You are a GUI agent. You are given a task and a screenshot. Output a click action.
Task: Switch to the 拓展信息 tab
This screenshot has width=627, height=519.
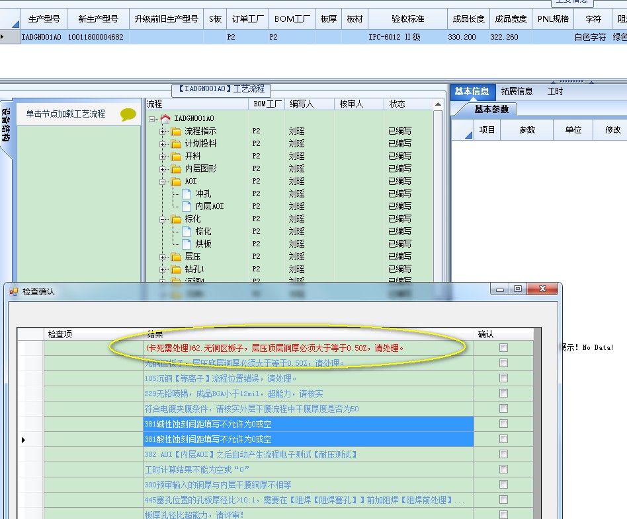(x=517, y=91)
